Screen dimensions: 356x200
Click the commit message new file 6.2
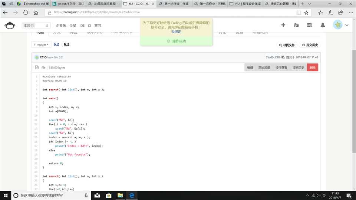click(55, 57)
